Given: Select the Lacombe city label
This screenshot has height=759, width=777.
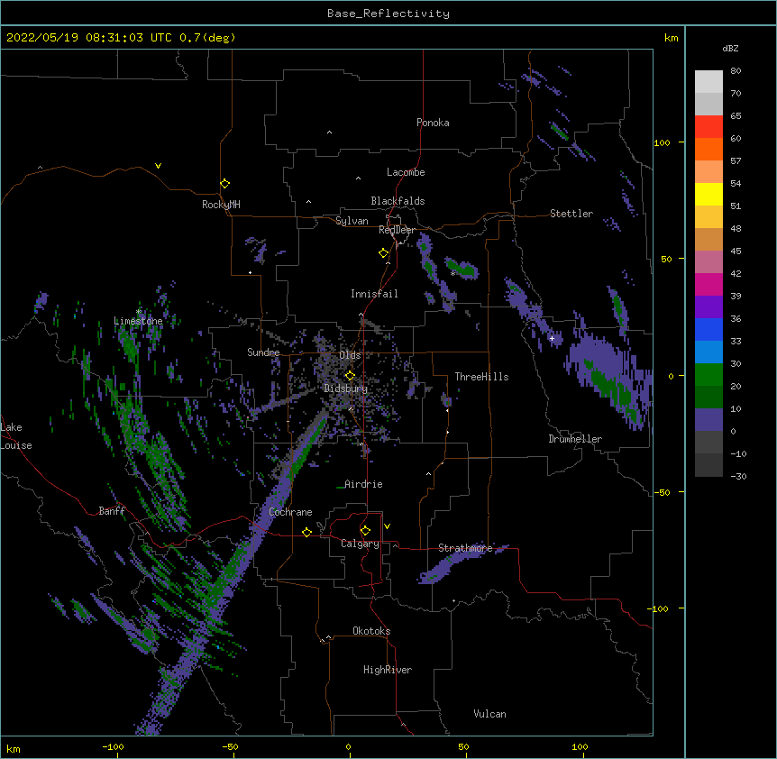Looking at the screenshot, I should tap(406, 172).
